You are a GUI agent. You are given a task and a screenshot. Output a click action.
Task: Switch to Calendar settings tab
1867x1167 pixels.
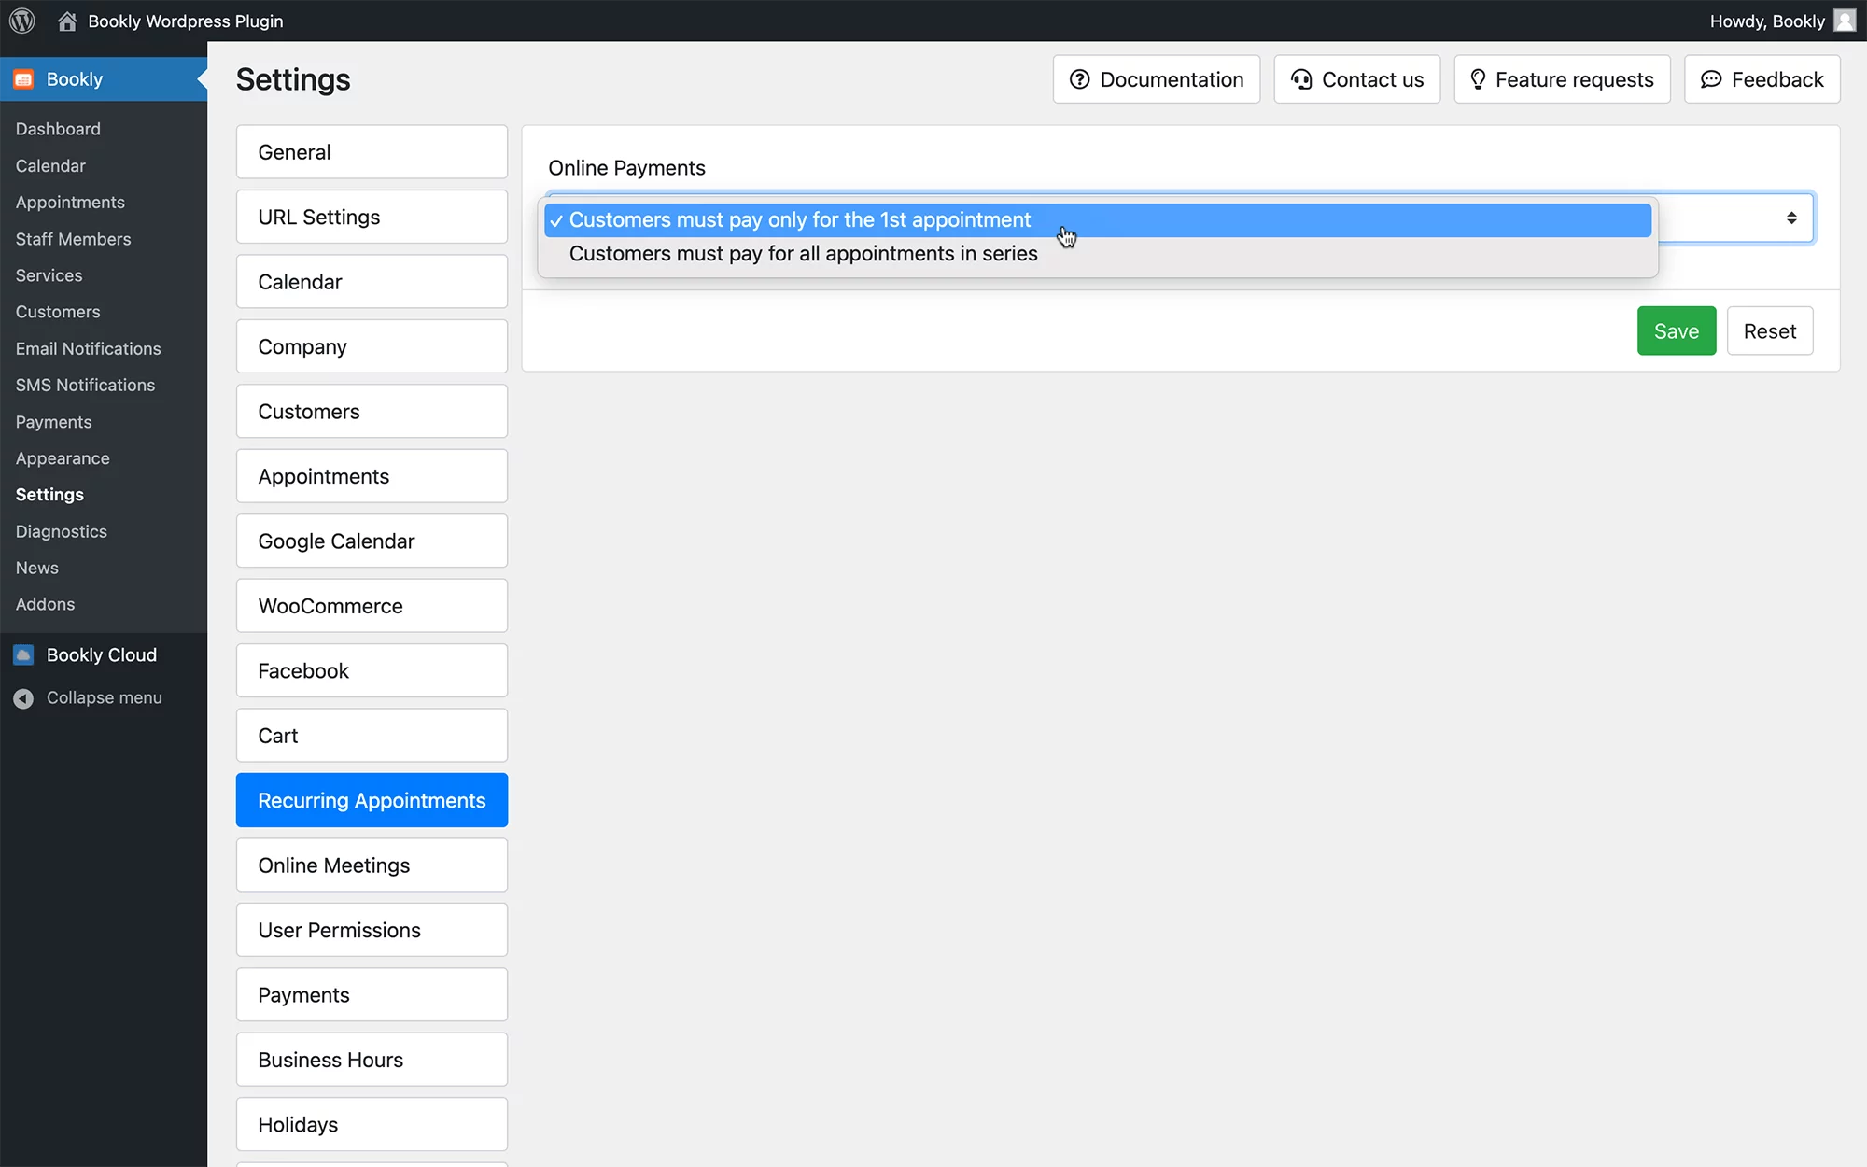click(372, 282)
